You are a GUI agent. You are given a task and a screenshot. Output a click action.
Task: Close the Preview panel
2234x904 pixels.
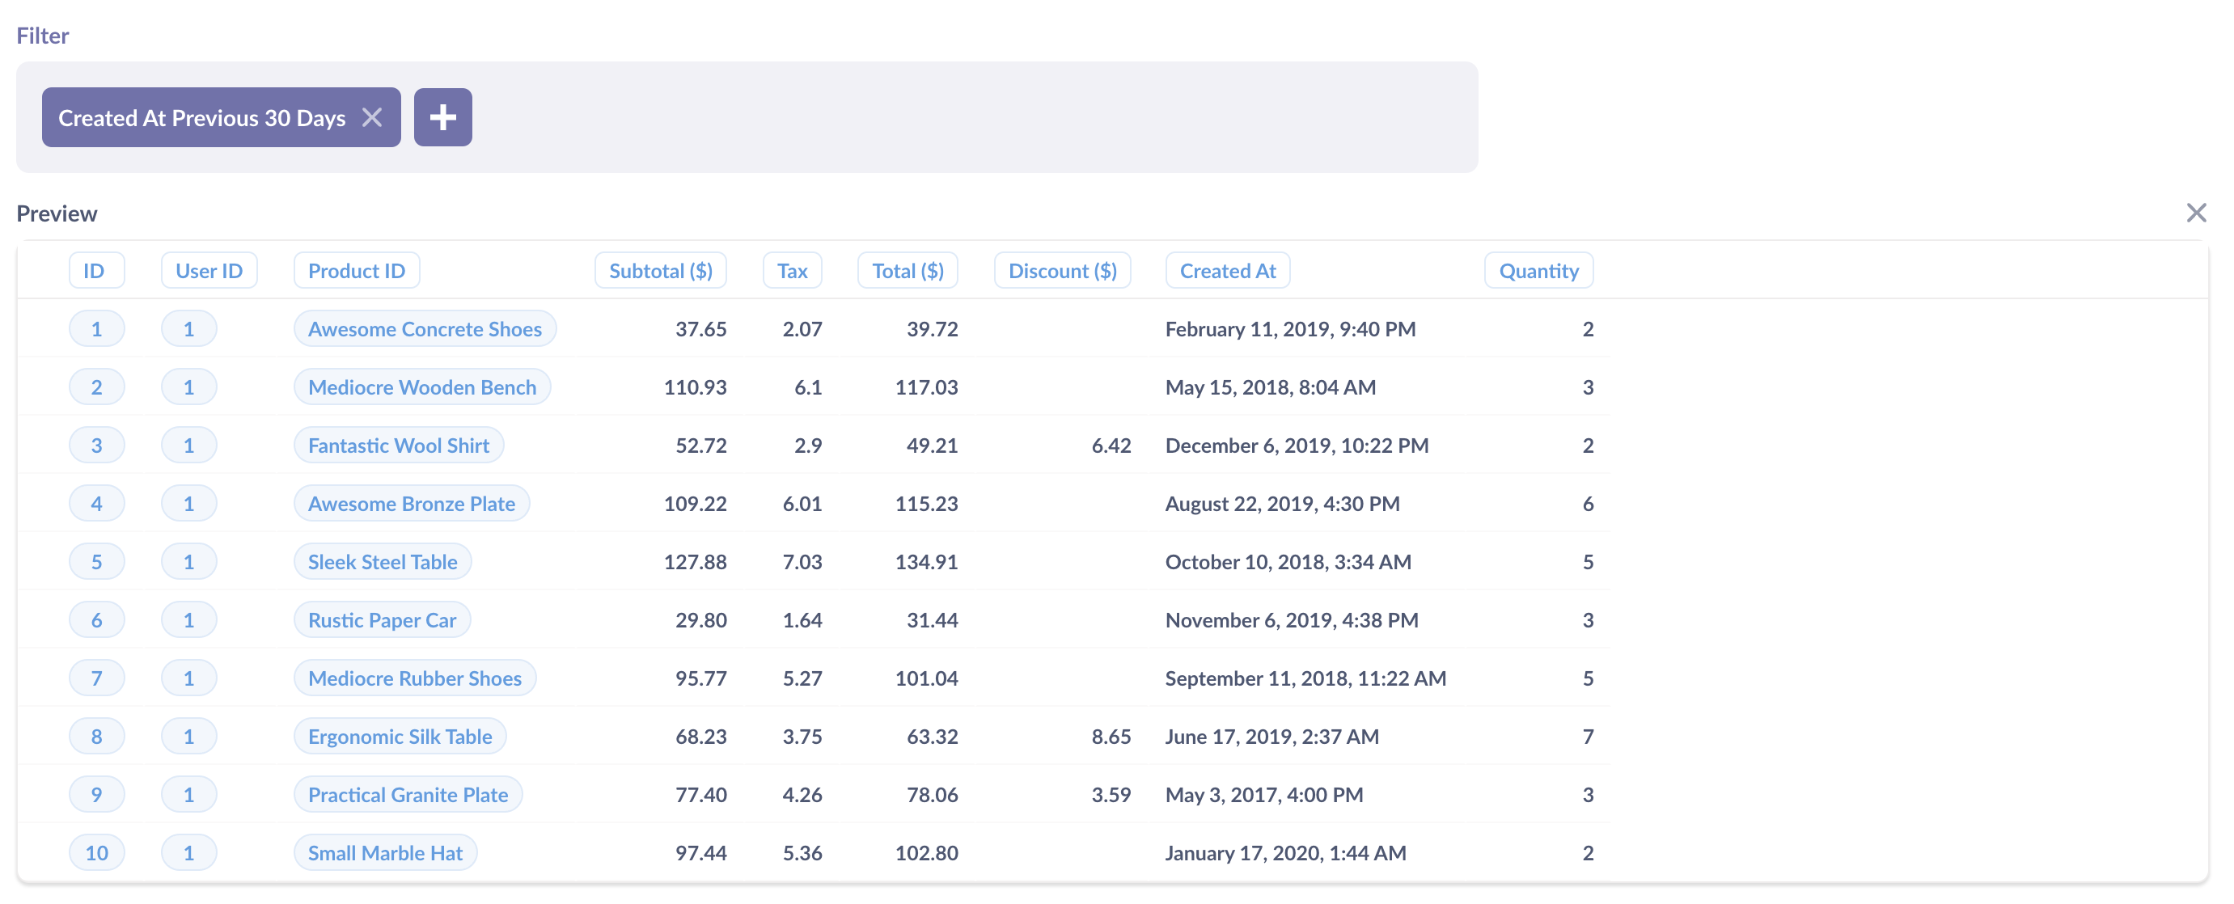pos(2197,213)
